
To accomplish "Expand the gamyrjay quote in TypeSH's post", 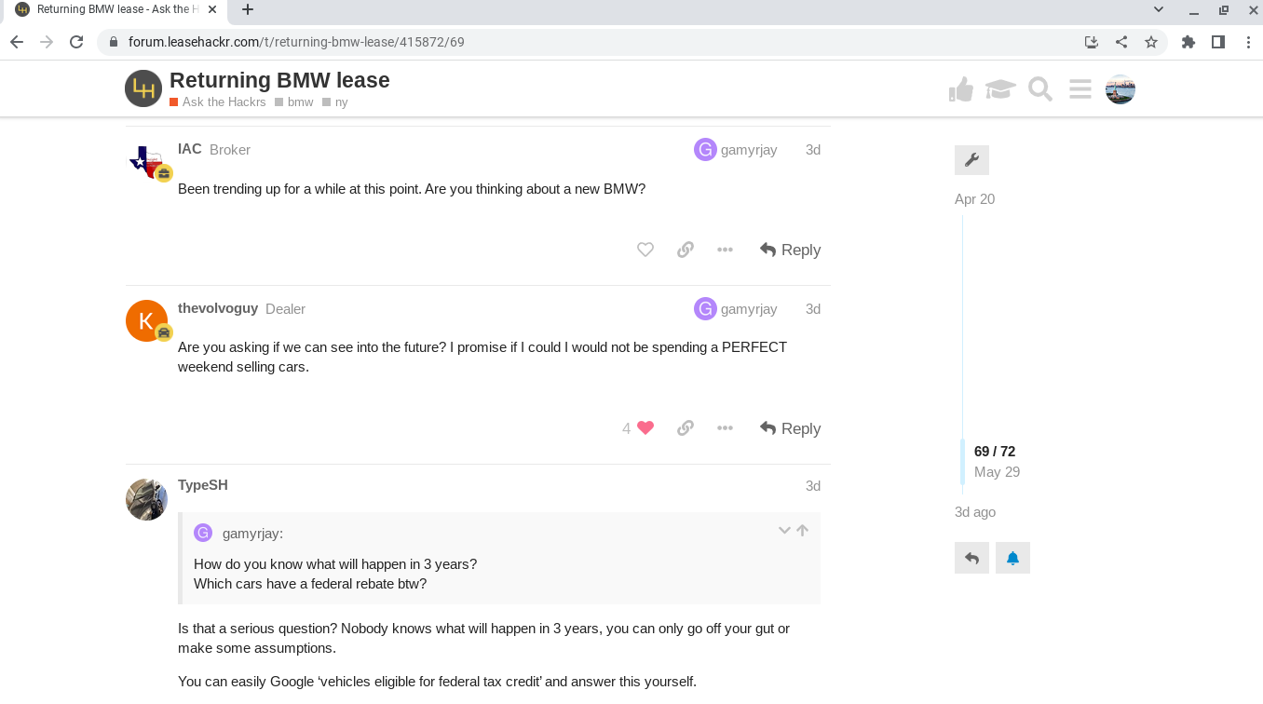I will (784, 531).
